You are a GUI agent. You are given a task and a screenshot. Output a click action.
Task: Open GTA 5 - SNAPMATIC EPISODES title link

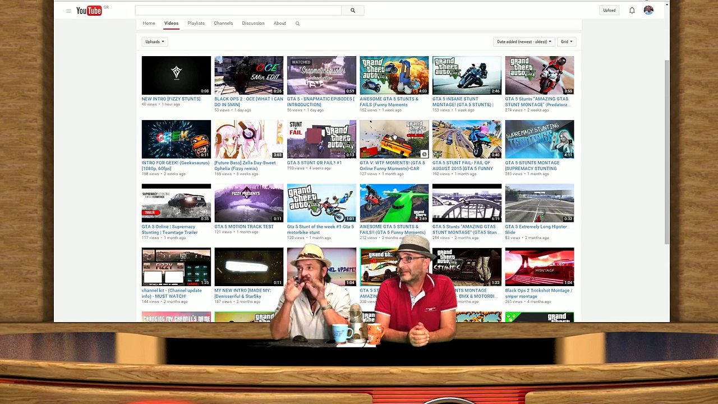pyautogui.click(x=320, y=102)
